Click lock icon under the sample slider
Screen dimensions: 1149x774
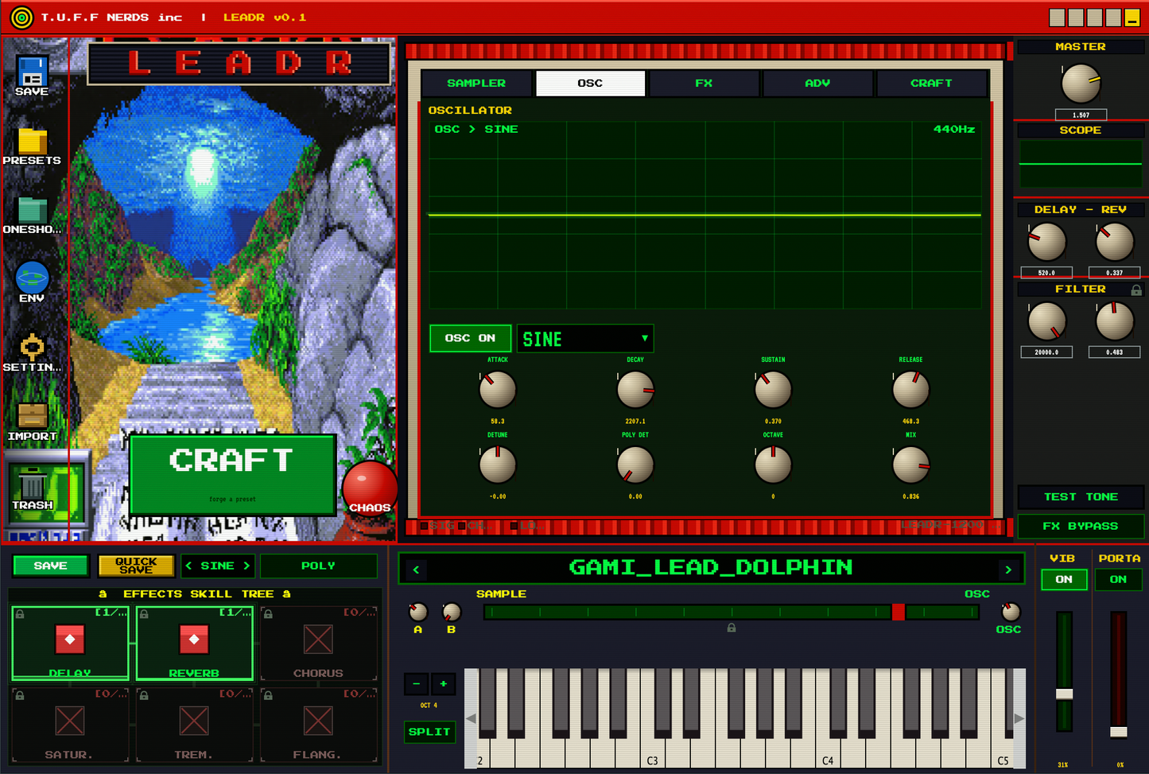coord(732,628)
